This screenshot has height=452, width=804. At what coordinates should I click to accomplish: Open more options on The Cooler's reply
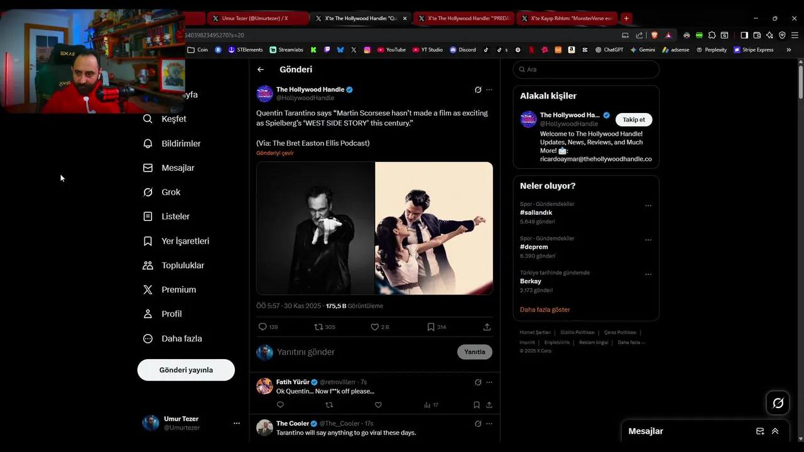point(489,424)
